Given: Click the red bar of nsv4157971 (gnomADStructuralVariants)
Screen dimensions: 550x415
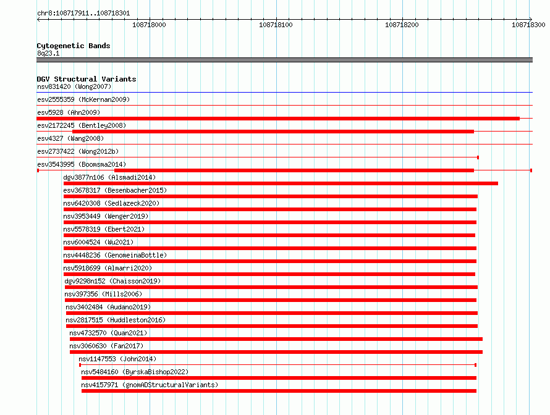Looking at the screenshot, I should pos(279,391).
